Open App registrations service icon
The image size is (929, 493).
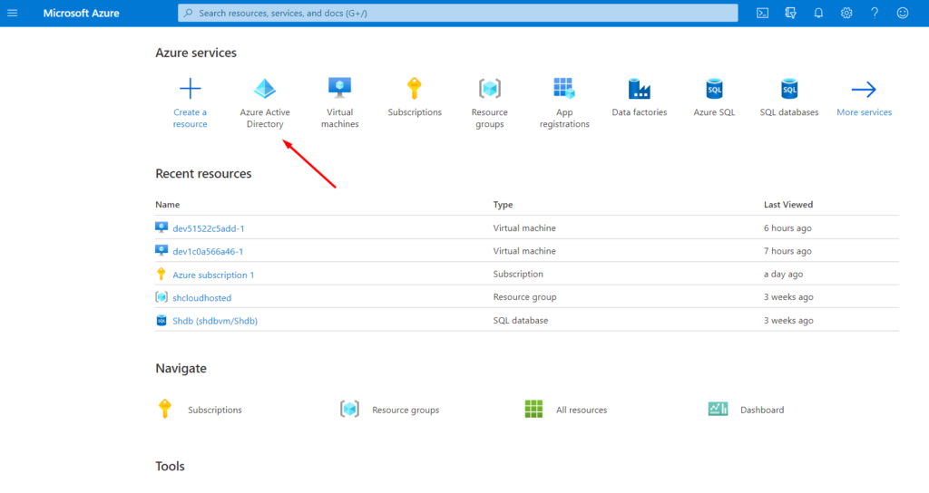pos(564,88)
